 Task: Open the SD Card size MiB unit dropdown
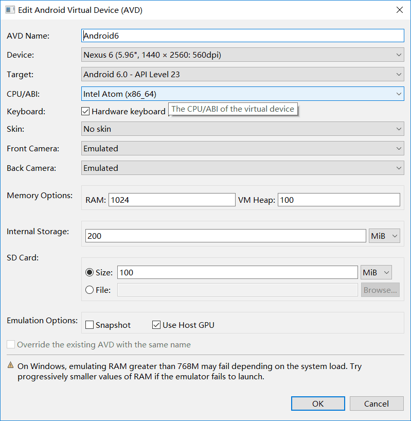click(376, 273)
